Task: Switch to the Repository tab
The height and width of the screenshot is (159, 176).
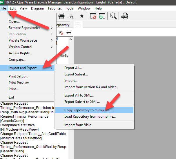Action: 63,25
